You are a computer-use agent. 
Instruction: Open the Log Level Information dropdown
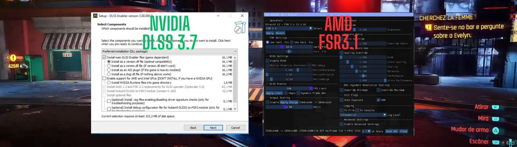tap(363, 115)
